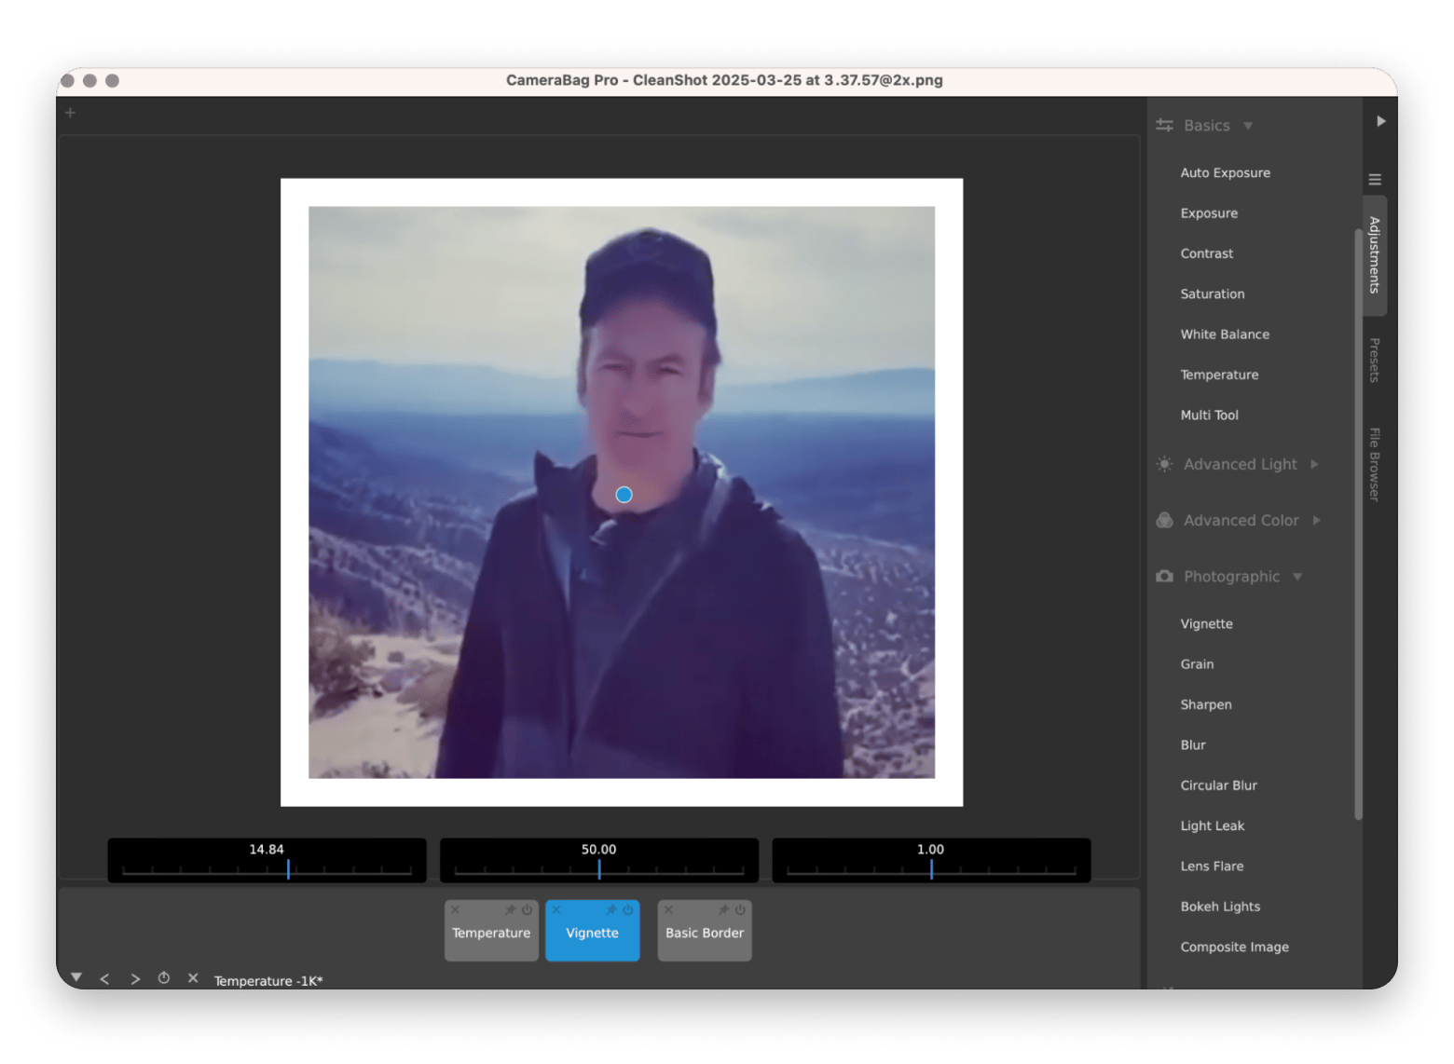Image resolution: width=1454 pixels, height=1064 pixels.
Task: Click the Photographic camera icon
Action: pyautogui.click(x=1163, y=576)
